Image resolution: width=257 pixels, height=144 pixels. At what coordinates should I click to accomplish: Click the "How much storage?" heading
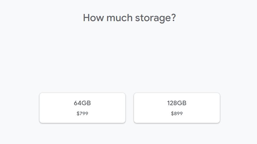click(x=129, y=18)
